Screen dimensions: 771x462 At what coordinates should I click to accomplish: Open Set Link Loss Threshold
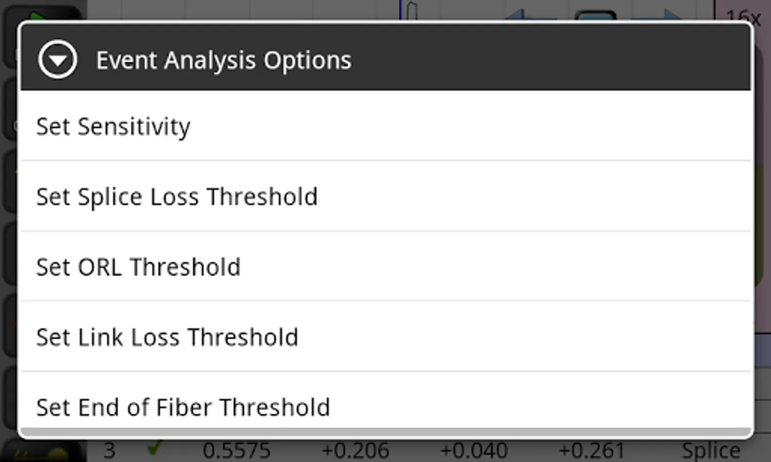(385, 337)
